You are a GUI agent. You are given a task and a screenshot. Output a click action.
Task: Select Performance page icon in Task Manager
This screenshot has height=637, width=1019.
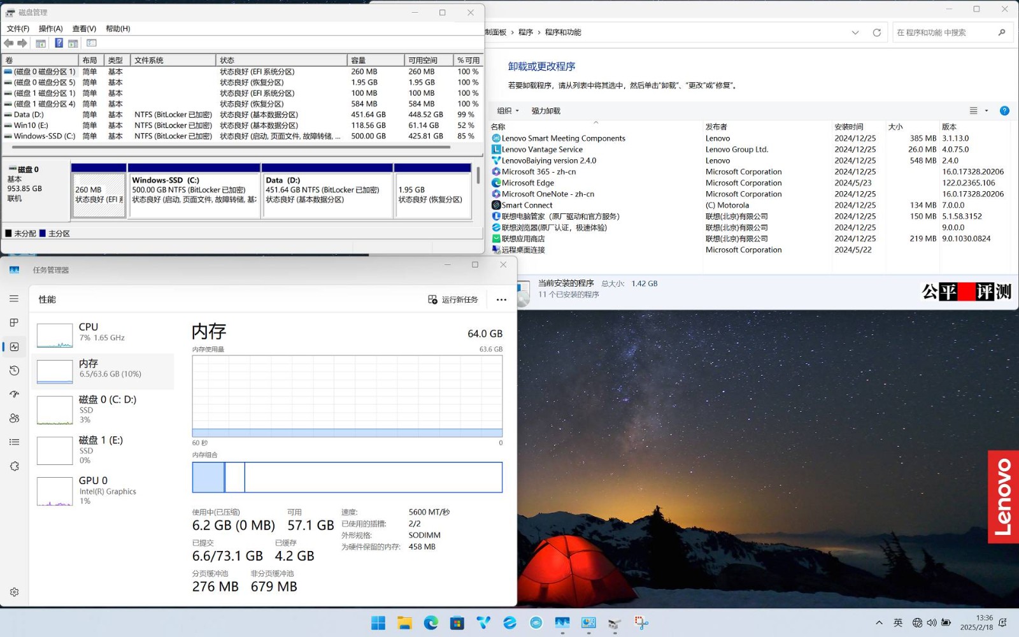click(14, 347)
